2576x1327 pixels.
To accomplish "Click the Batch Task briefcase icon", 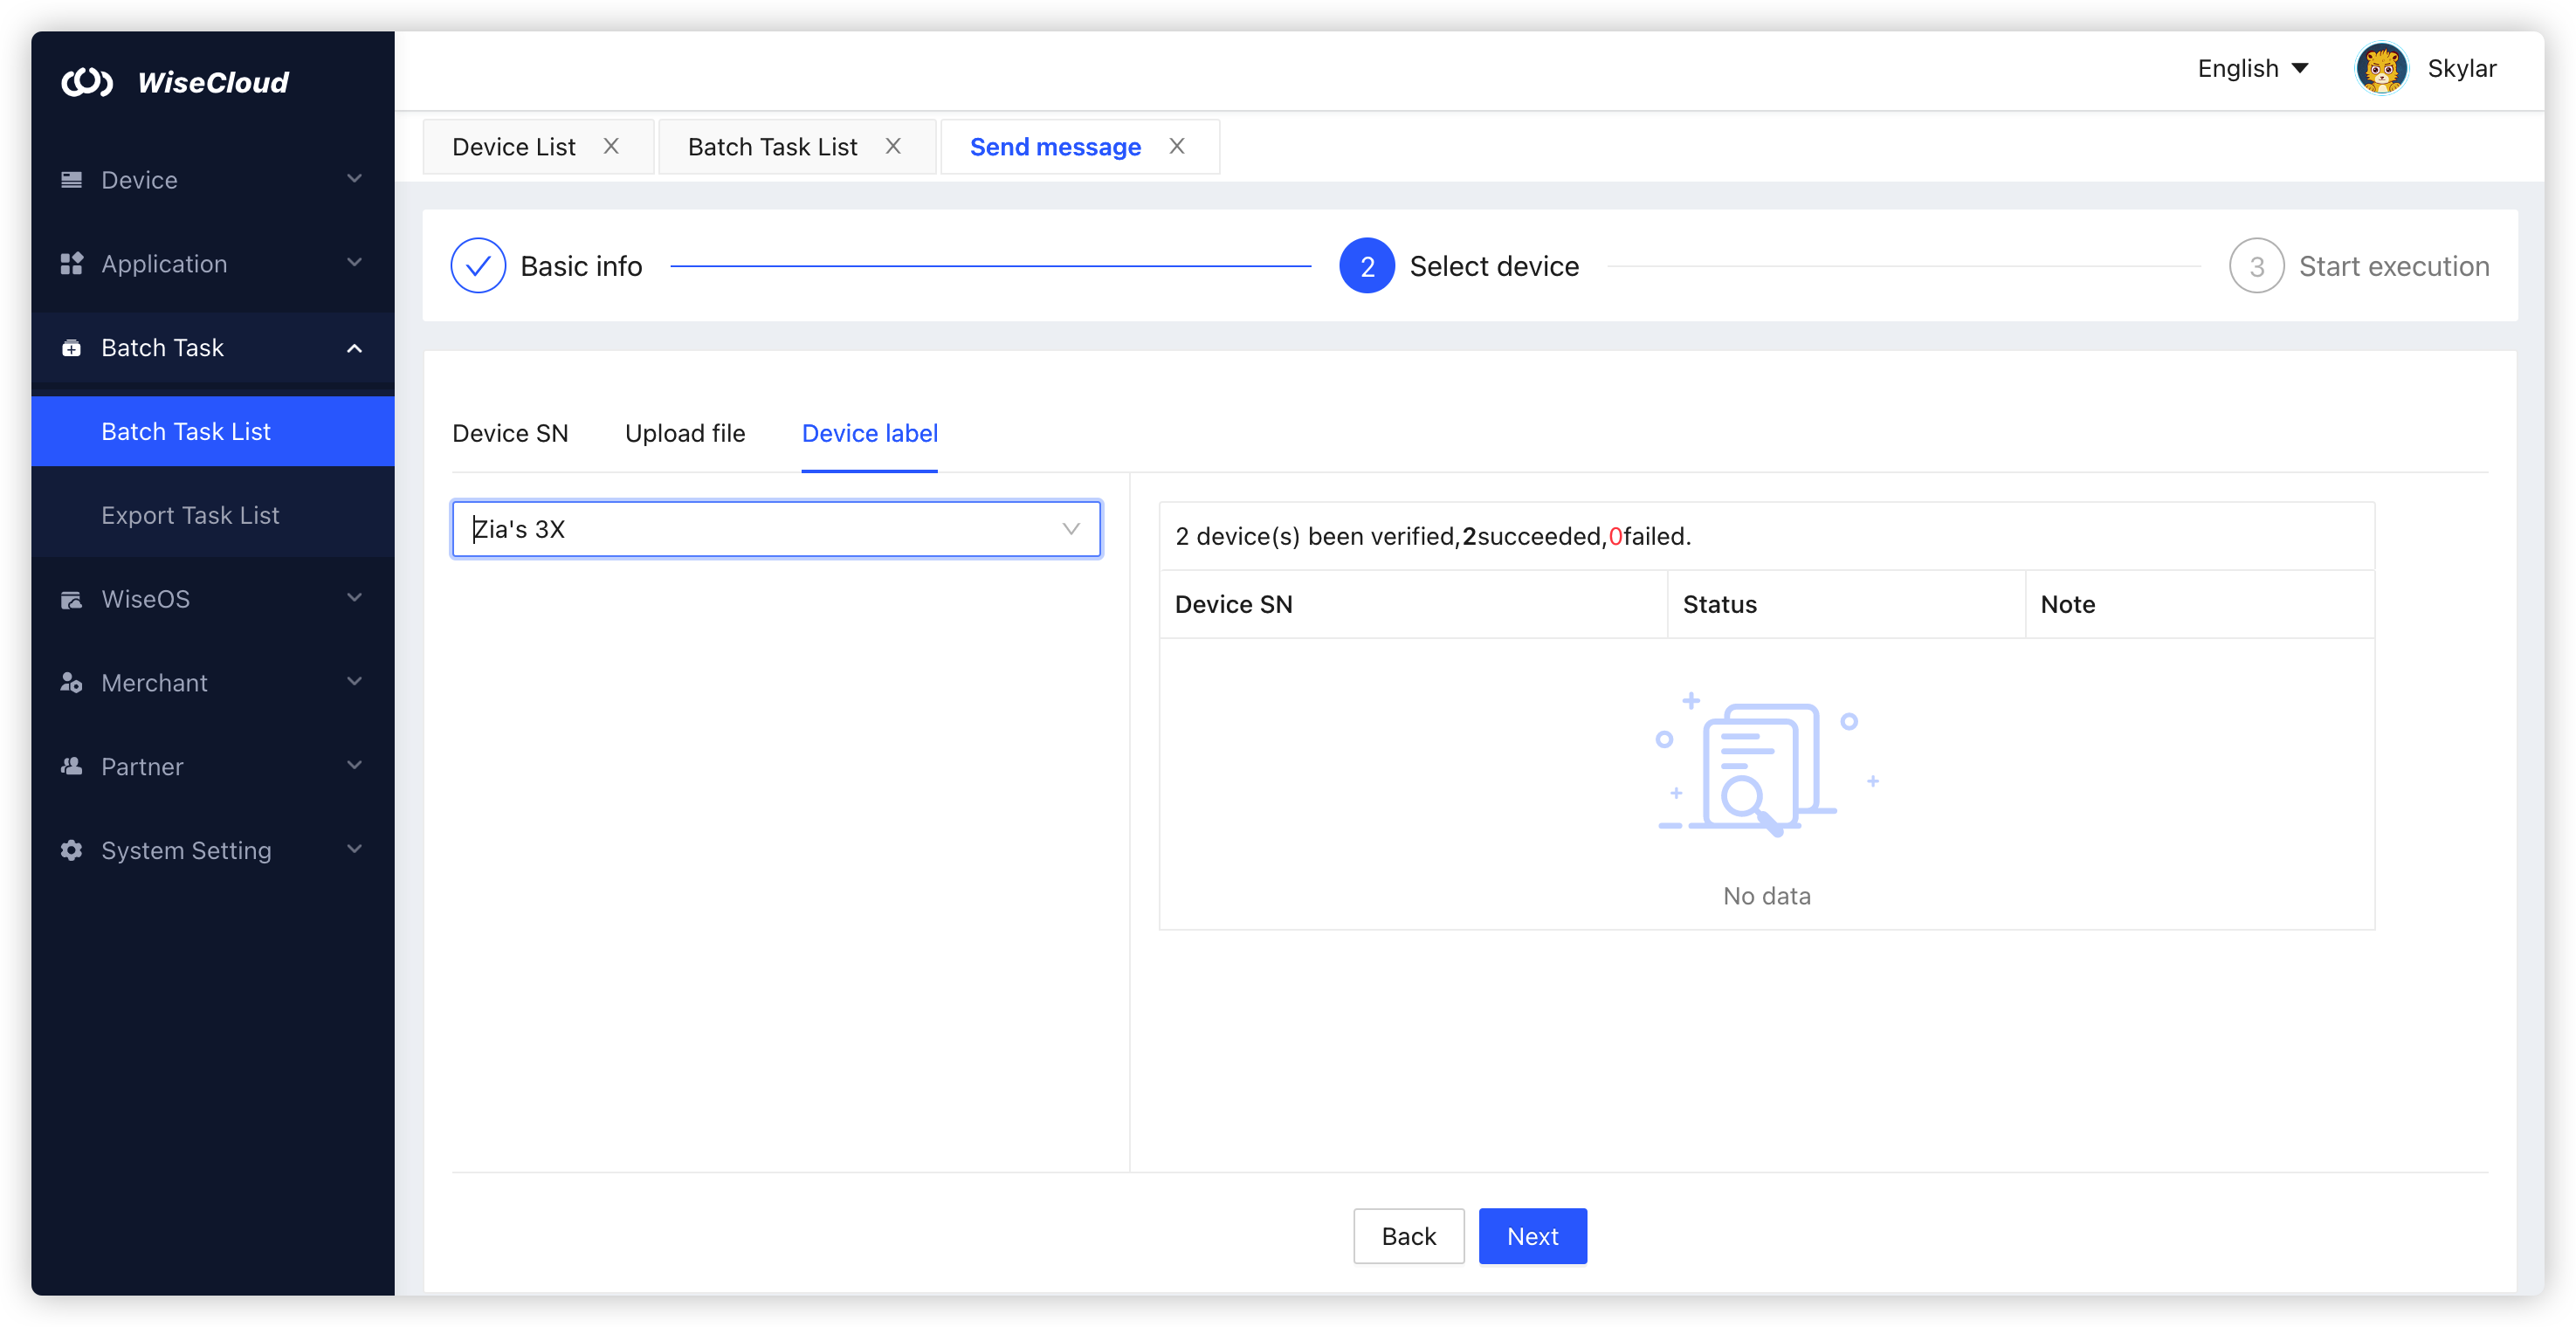I will point(71,348).
